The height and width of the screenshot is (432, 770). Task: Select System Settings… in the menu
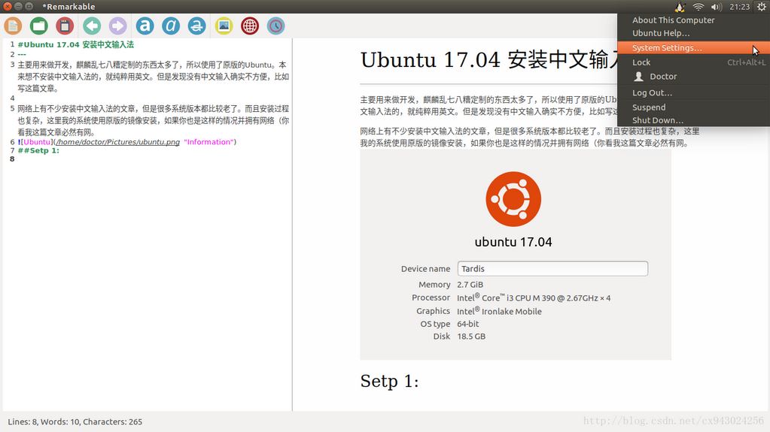pyautogui.click(x=693, y=47)
